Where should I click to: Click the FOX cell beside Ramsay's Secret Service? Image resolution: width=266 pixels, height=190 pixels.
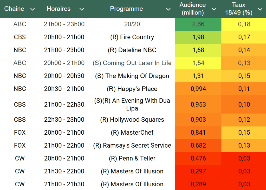coord(20,145)
